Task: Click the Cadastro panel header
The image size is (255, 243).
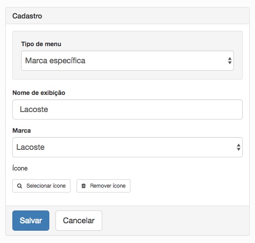Action: point(127,16)
